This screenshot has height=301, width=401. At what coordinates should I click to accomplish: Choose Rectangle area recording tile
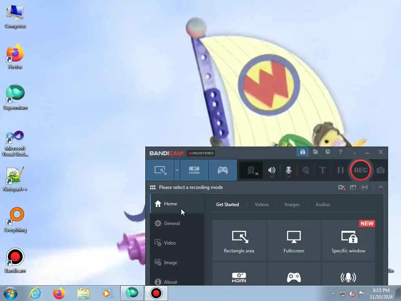click(x=239, y=241)
